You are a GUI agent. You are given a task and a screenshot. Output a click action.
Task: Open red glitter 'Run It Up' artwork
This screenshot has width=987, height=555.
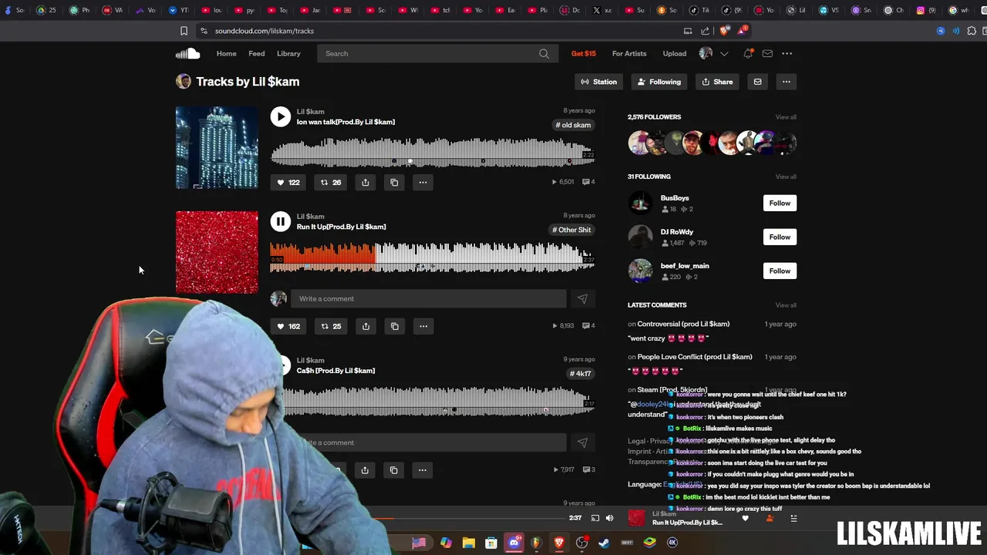pos(217,252)
